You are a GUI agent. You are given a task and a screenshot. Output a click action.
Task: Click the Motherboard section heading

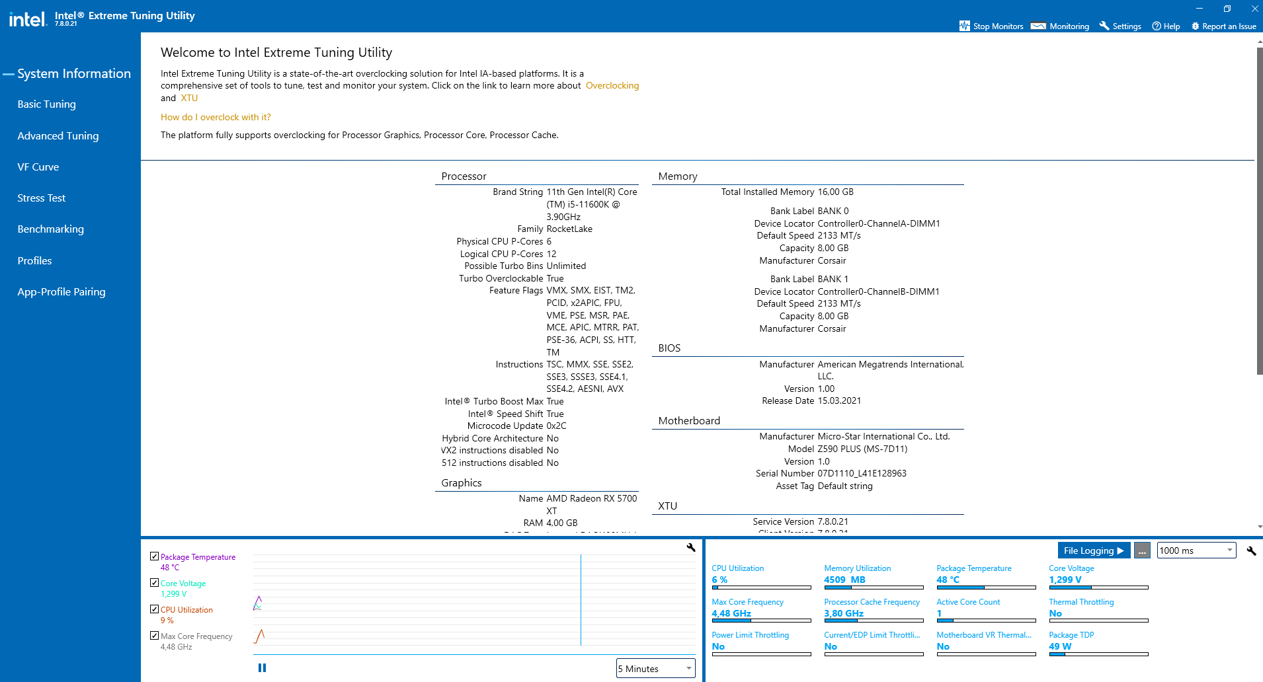tap(689, 421)
